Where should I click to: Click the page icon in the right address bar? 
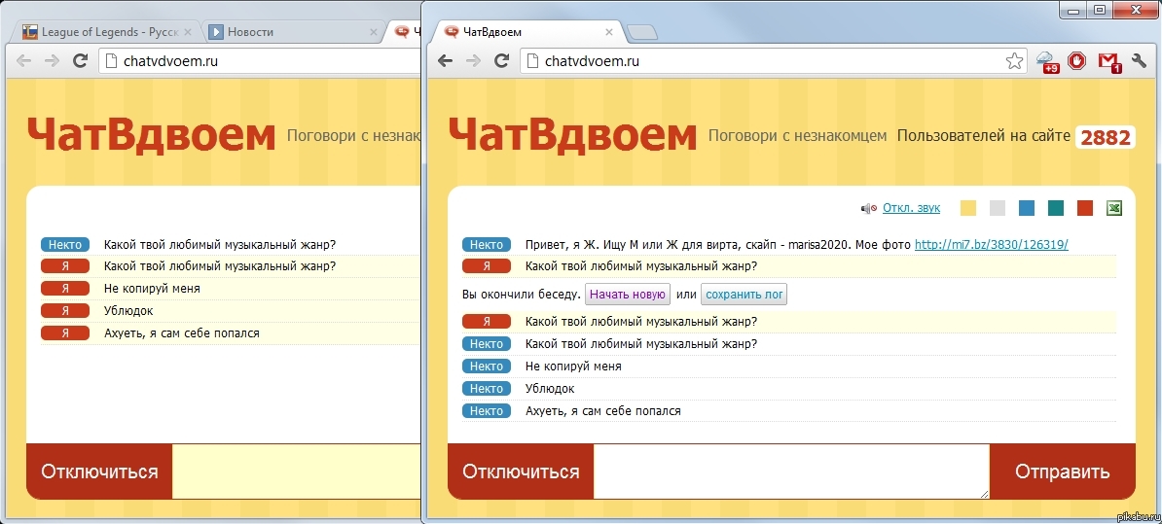click(x=533, y=61)
